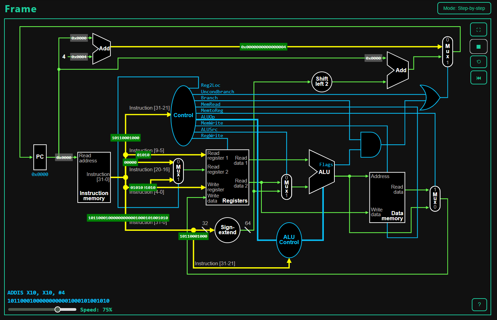Click the Speed: 75% label
The width and height of the screenshot is (497, 320).
click(x=96, y=309)
